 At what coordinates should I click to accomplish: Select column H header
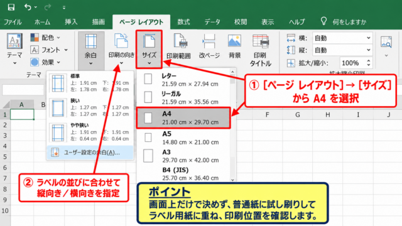[328, 114]
